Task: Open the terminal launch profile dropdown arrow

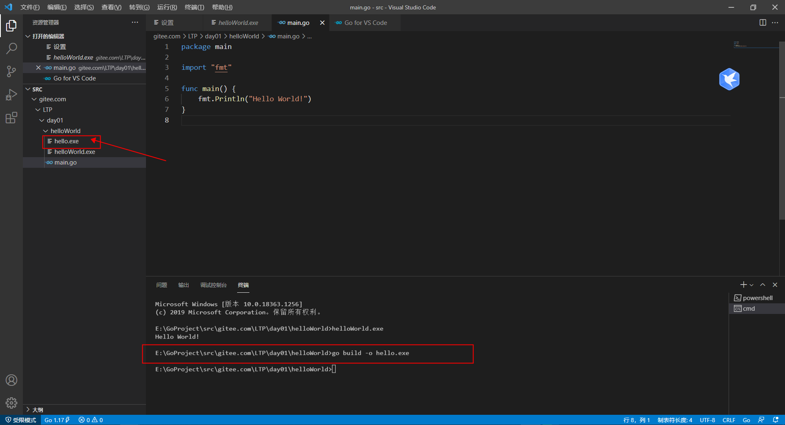Action: 751,285
